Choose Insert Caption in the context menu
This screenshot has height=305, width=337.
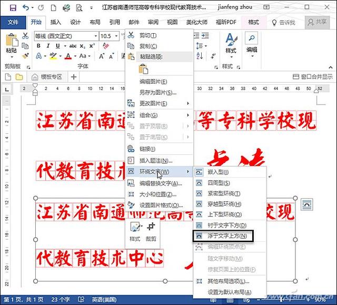click(x=160, y=161)
